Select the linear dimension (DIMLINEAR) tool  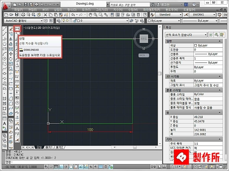(17, 28)
